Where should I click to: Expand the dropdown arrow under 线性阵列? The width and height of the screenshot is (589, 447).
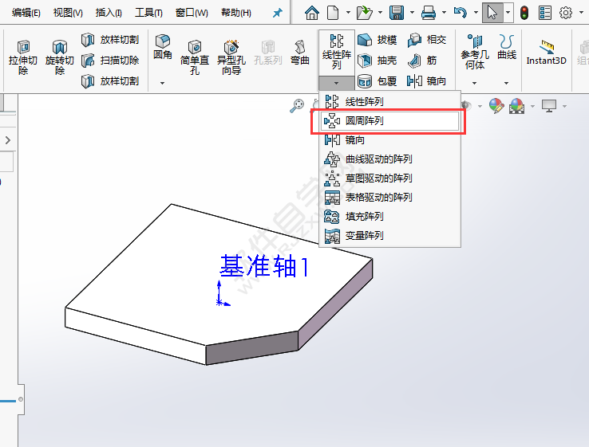tap(336, 83)
